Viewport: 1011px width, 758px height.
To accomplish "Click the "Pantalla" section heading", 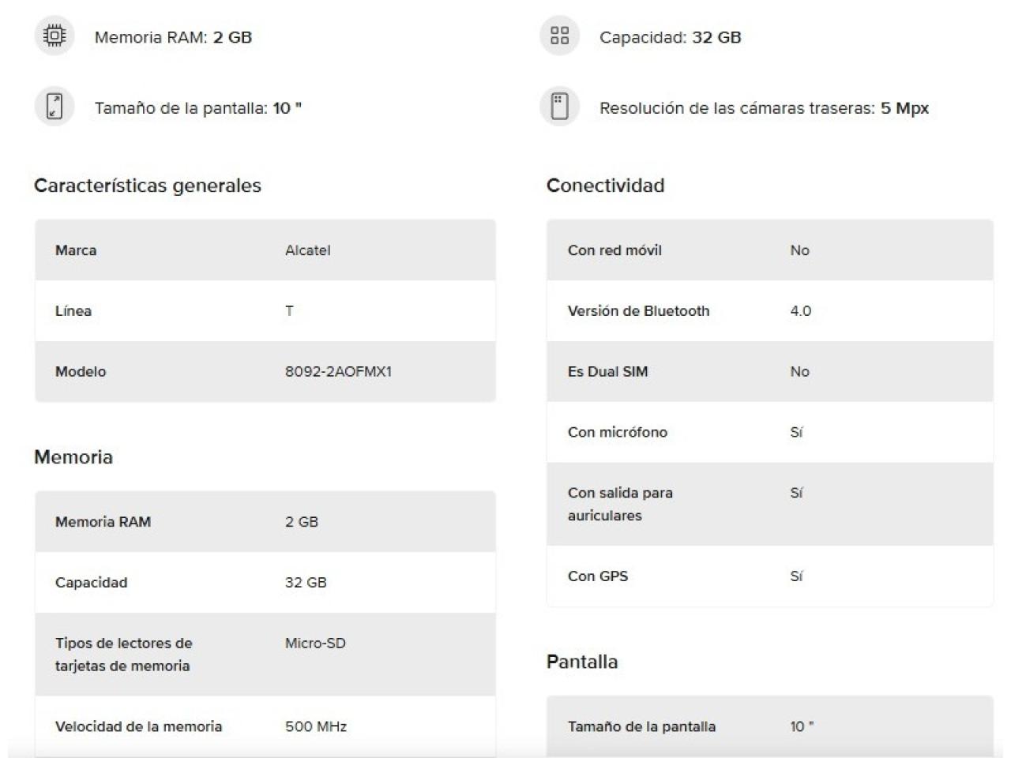I will pyautogui.click(x=582, y=662).
